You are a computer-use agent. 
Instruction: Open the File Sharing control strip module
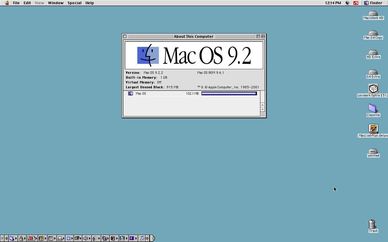point(13,238)
